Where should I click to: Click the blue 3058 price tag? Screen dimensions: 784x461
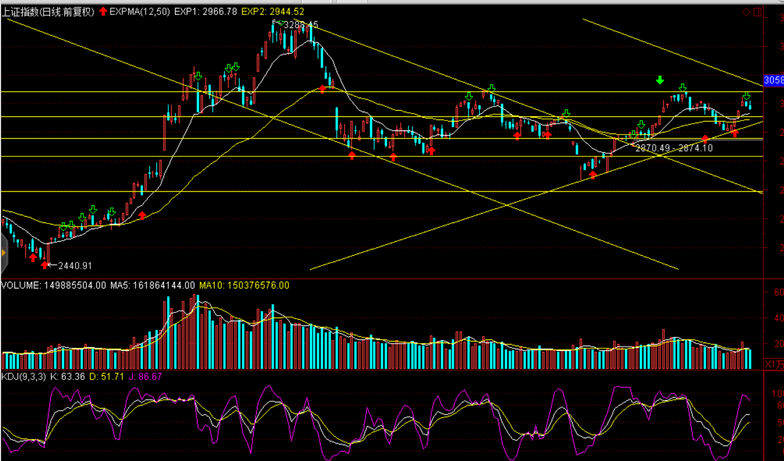click(773, 80)
